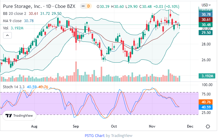Open the TradingView link in footer
The width and height of the screenshot is (218, 140).
click(x=122, y=135)
